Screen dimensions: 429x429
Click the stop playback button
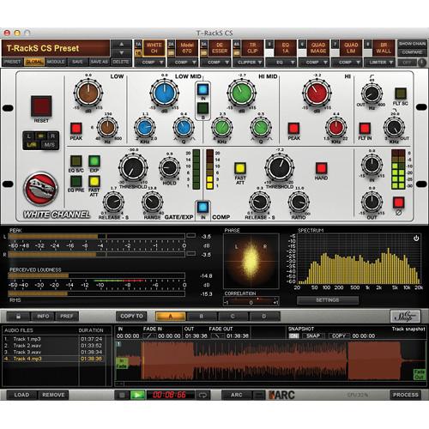(122, 395)
